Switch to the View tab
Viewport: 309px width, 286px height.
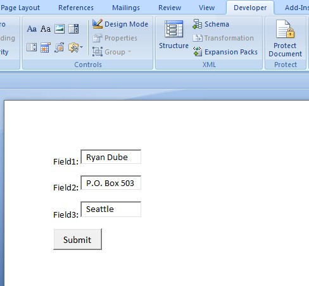(x=206, y=8)
